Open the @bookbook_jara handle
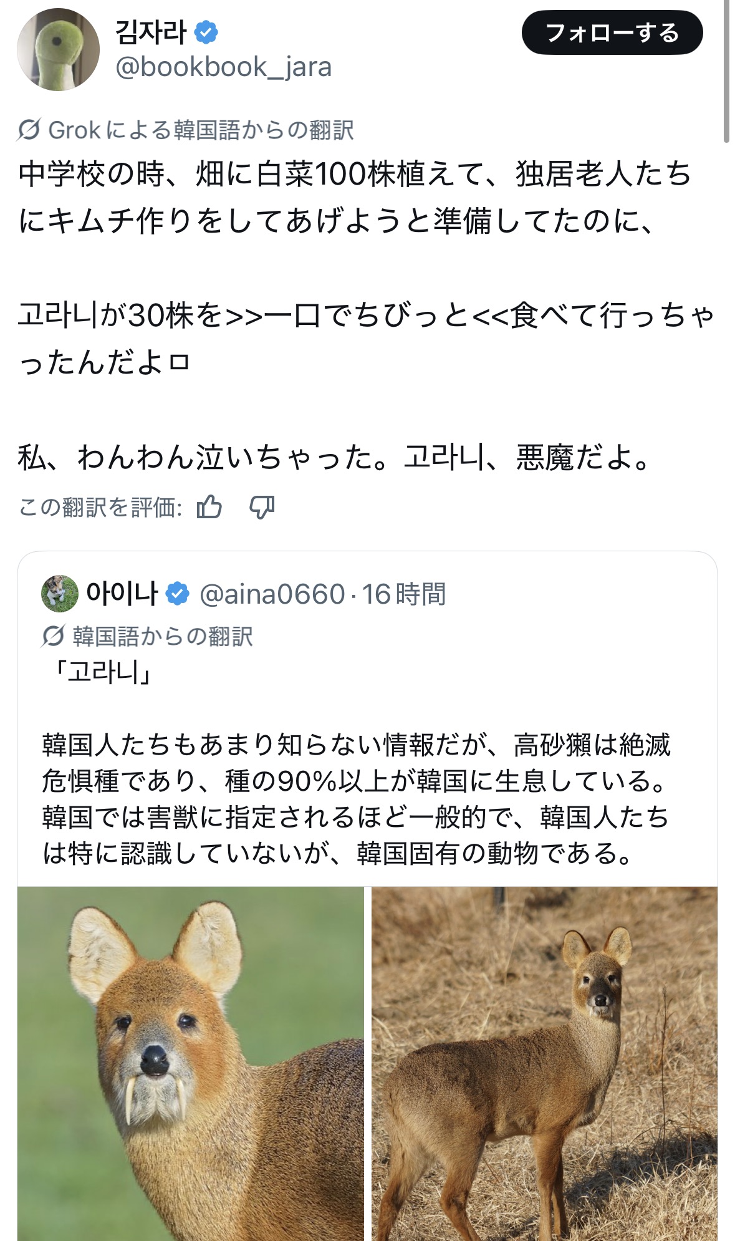 pyautogui.click(x=223, y=67)
